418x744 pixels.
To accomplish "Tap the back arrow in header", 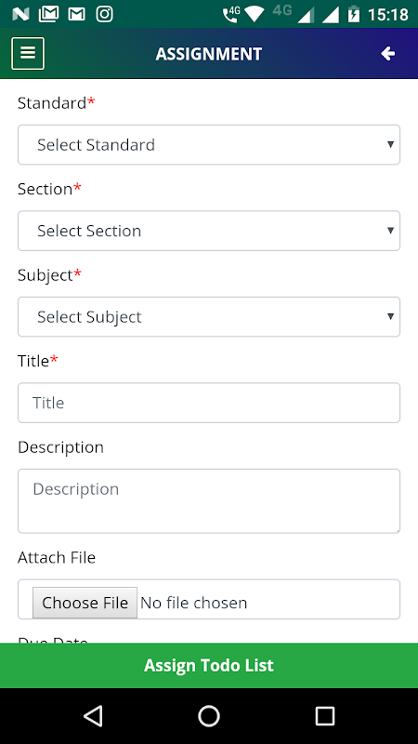I will [x=387, y=54].
